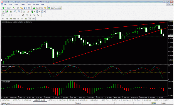
Task: Switch timeframe to M30
Action: 14,19
